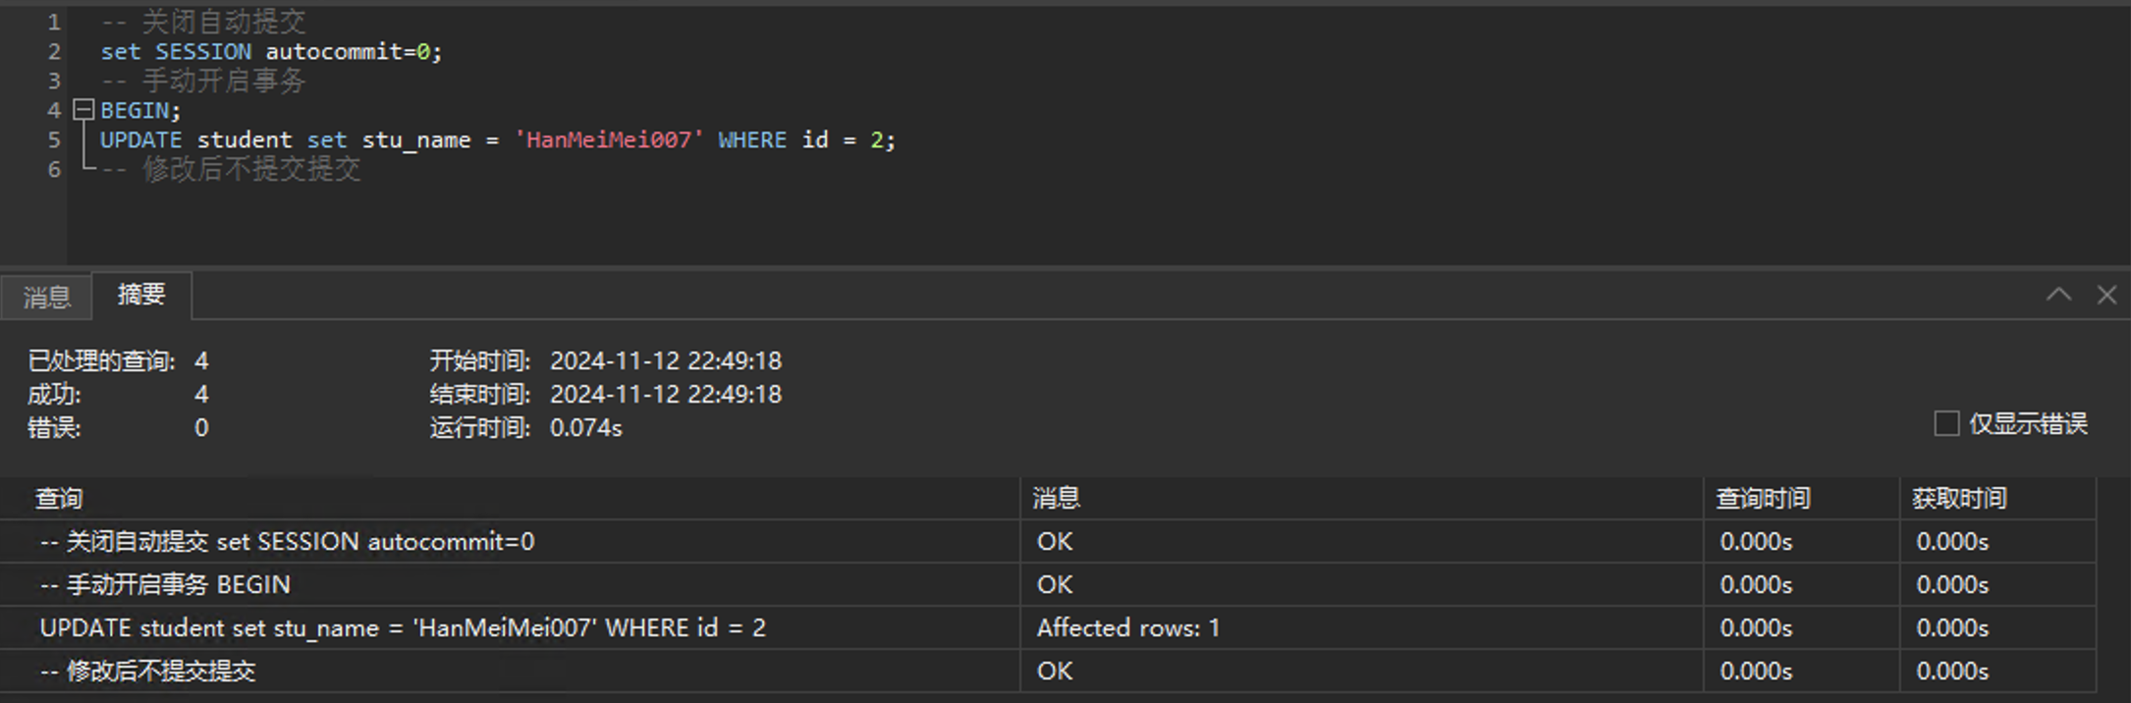The height and width of the screenshot is (703, 2131).
Task: Collapse results panel with the up chevron
Action: point(2058,295)
